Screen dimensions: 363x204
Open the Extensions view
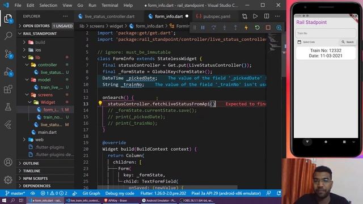8,89
